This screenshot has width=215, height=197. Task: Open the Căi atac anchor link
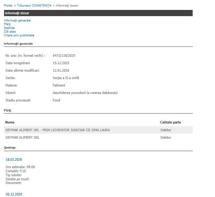tap(10, 32)
